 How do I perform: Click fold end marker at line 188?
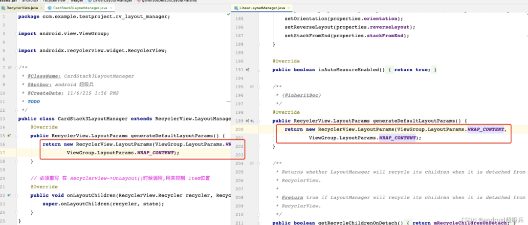259,44
